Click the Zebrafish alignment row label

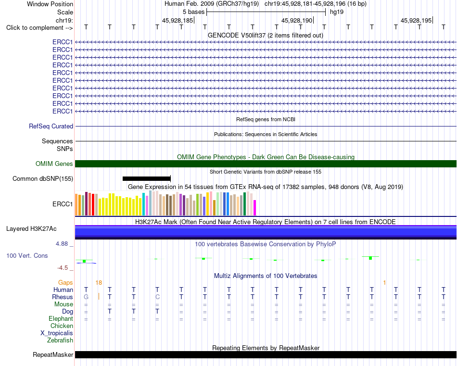(x=60, y=340)
